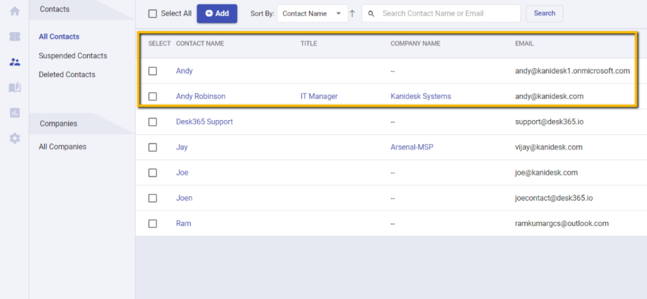Open the Contacts people icon in sidebar
The image size is (647, 299).
coord(15,63)
